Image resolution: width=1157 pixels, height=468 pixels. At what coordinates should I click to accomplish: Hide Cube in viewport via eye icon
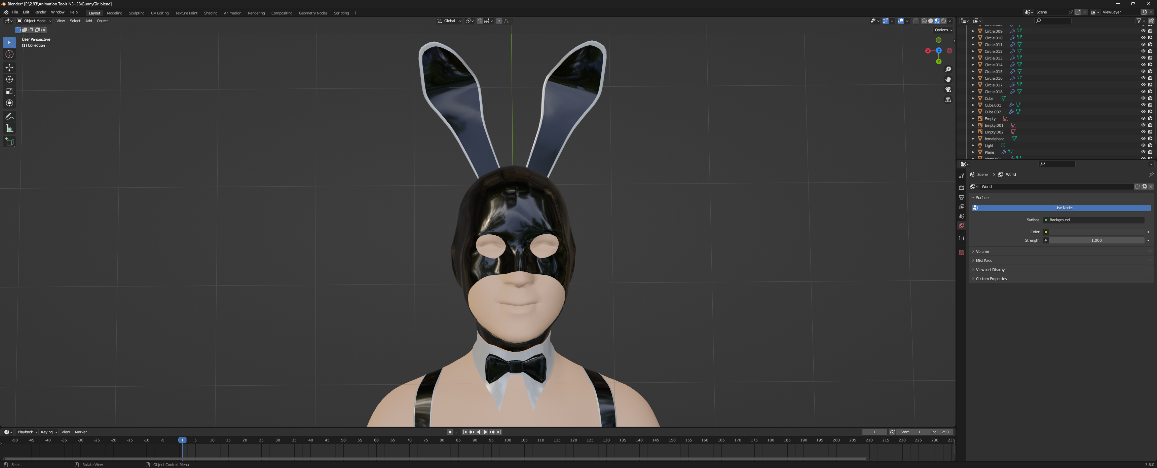tap(1143, 99)
